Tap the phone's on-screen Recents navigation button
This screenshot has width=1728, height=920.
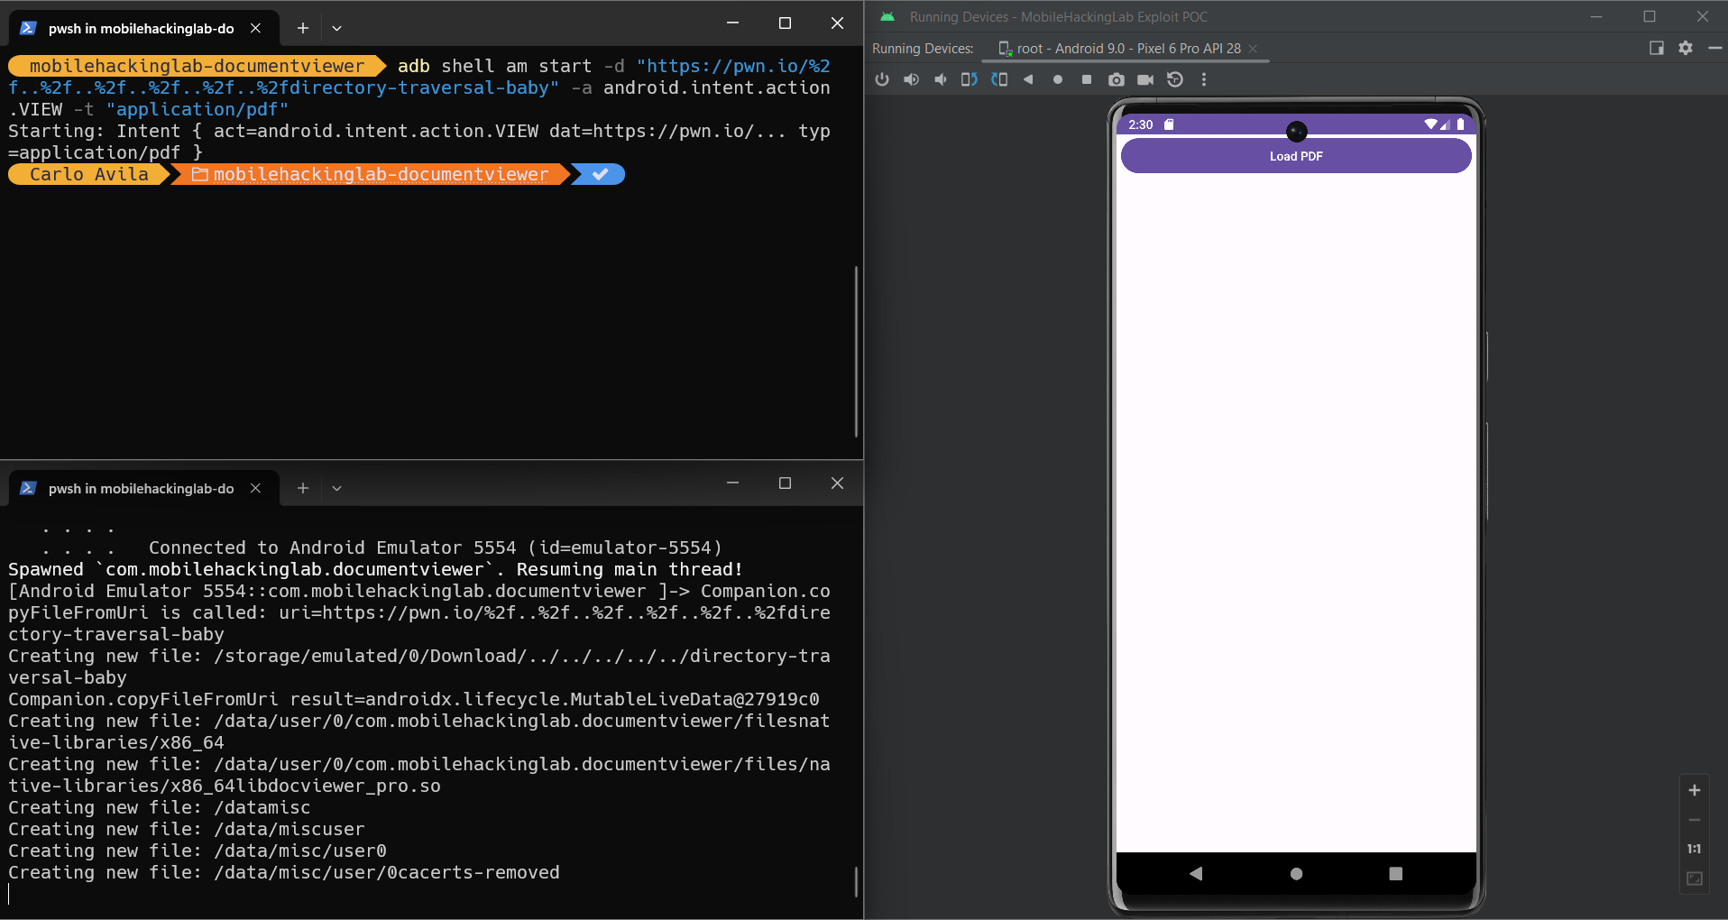[1396, 873]
